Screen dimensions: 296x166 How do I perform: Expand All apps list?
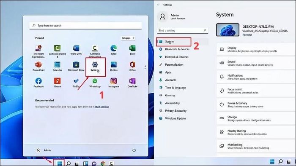tap(128, 38)
